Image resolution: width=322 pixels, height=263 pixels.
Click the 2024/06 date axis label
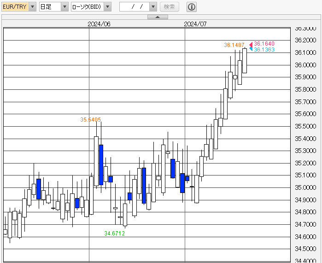point(99,24)
